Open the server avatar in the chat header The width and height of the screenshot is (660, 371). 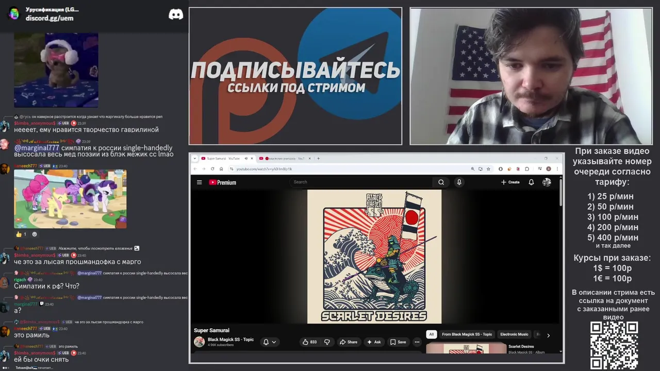(x=14, y=13)
